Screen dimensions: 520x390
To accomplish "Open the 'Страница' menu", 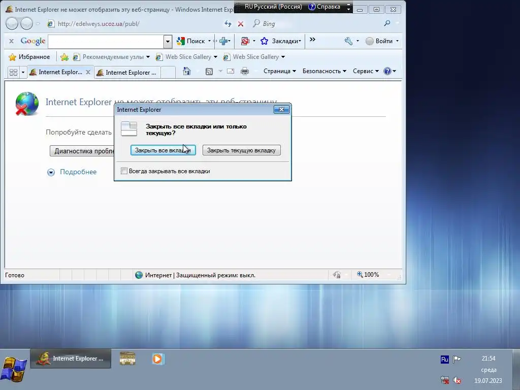I will (x=280, y=71).
